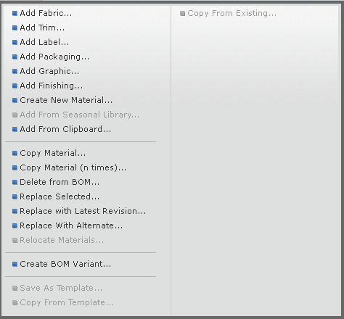The height and width of the screenshot is (319, 344).
Task: Choose Copy Material (n times) entry
Action: click(73, 167)
